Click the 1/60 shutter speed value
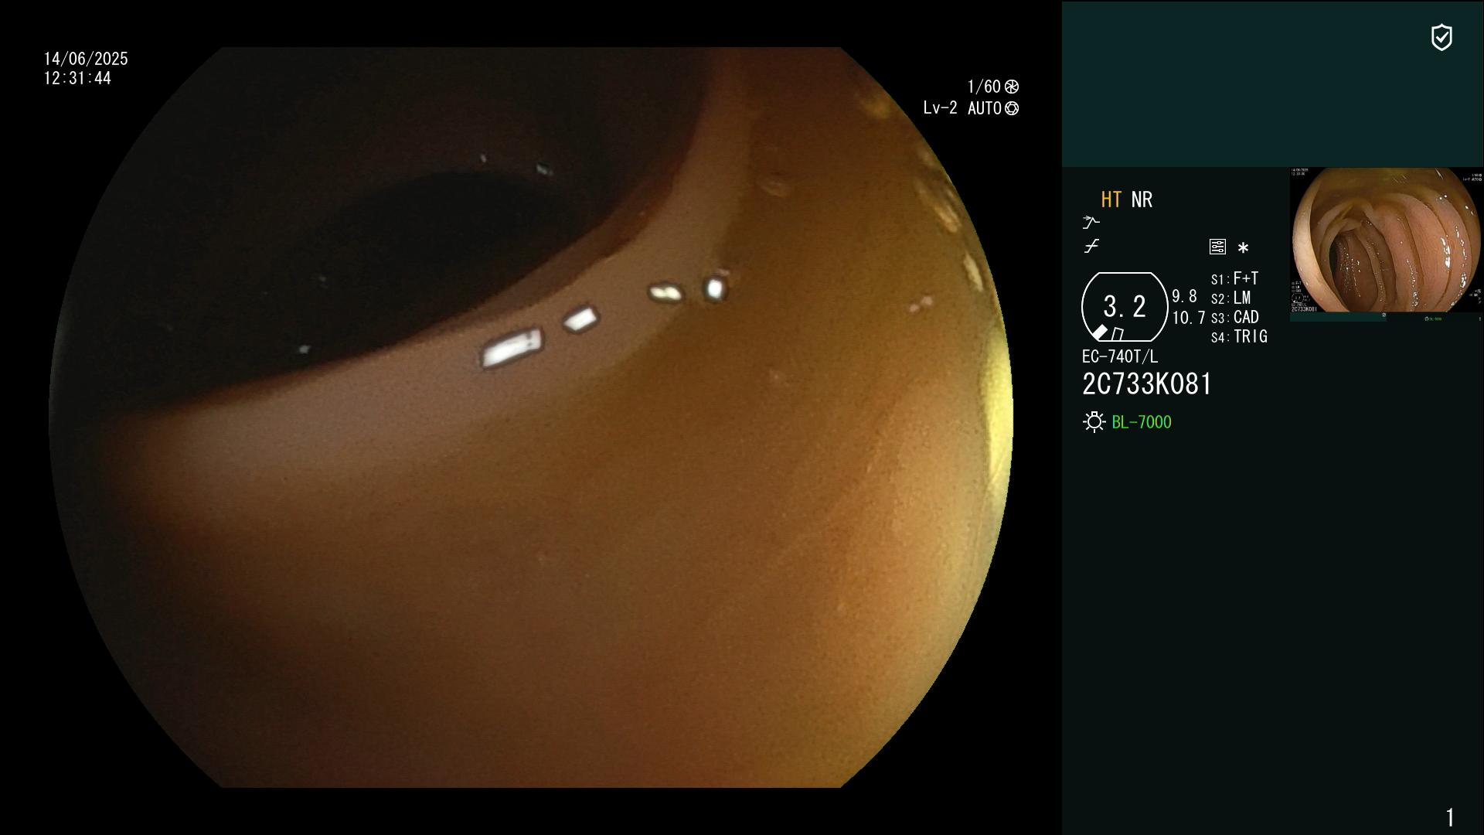1484x835 pixels. [x=984, y=87]
